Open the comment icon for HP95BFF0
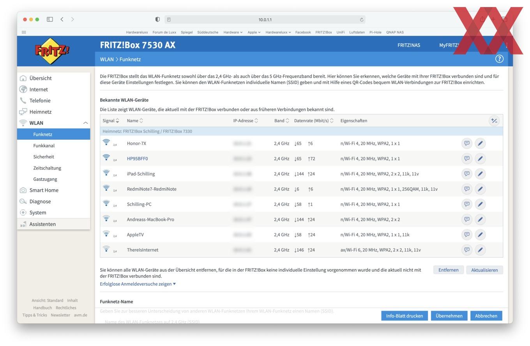This screenshot has width=530, height=346. [x=466, y=158]
